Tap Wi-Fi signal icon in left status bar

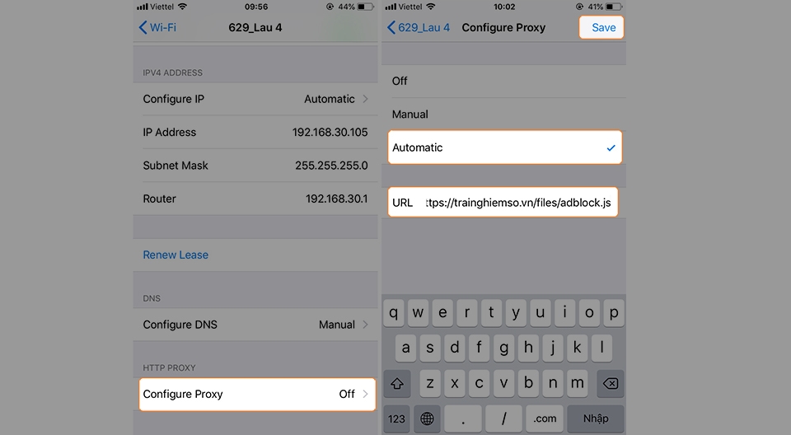[x=183, y=7]
